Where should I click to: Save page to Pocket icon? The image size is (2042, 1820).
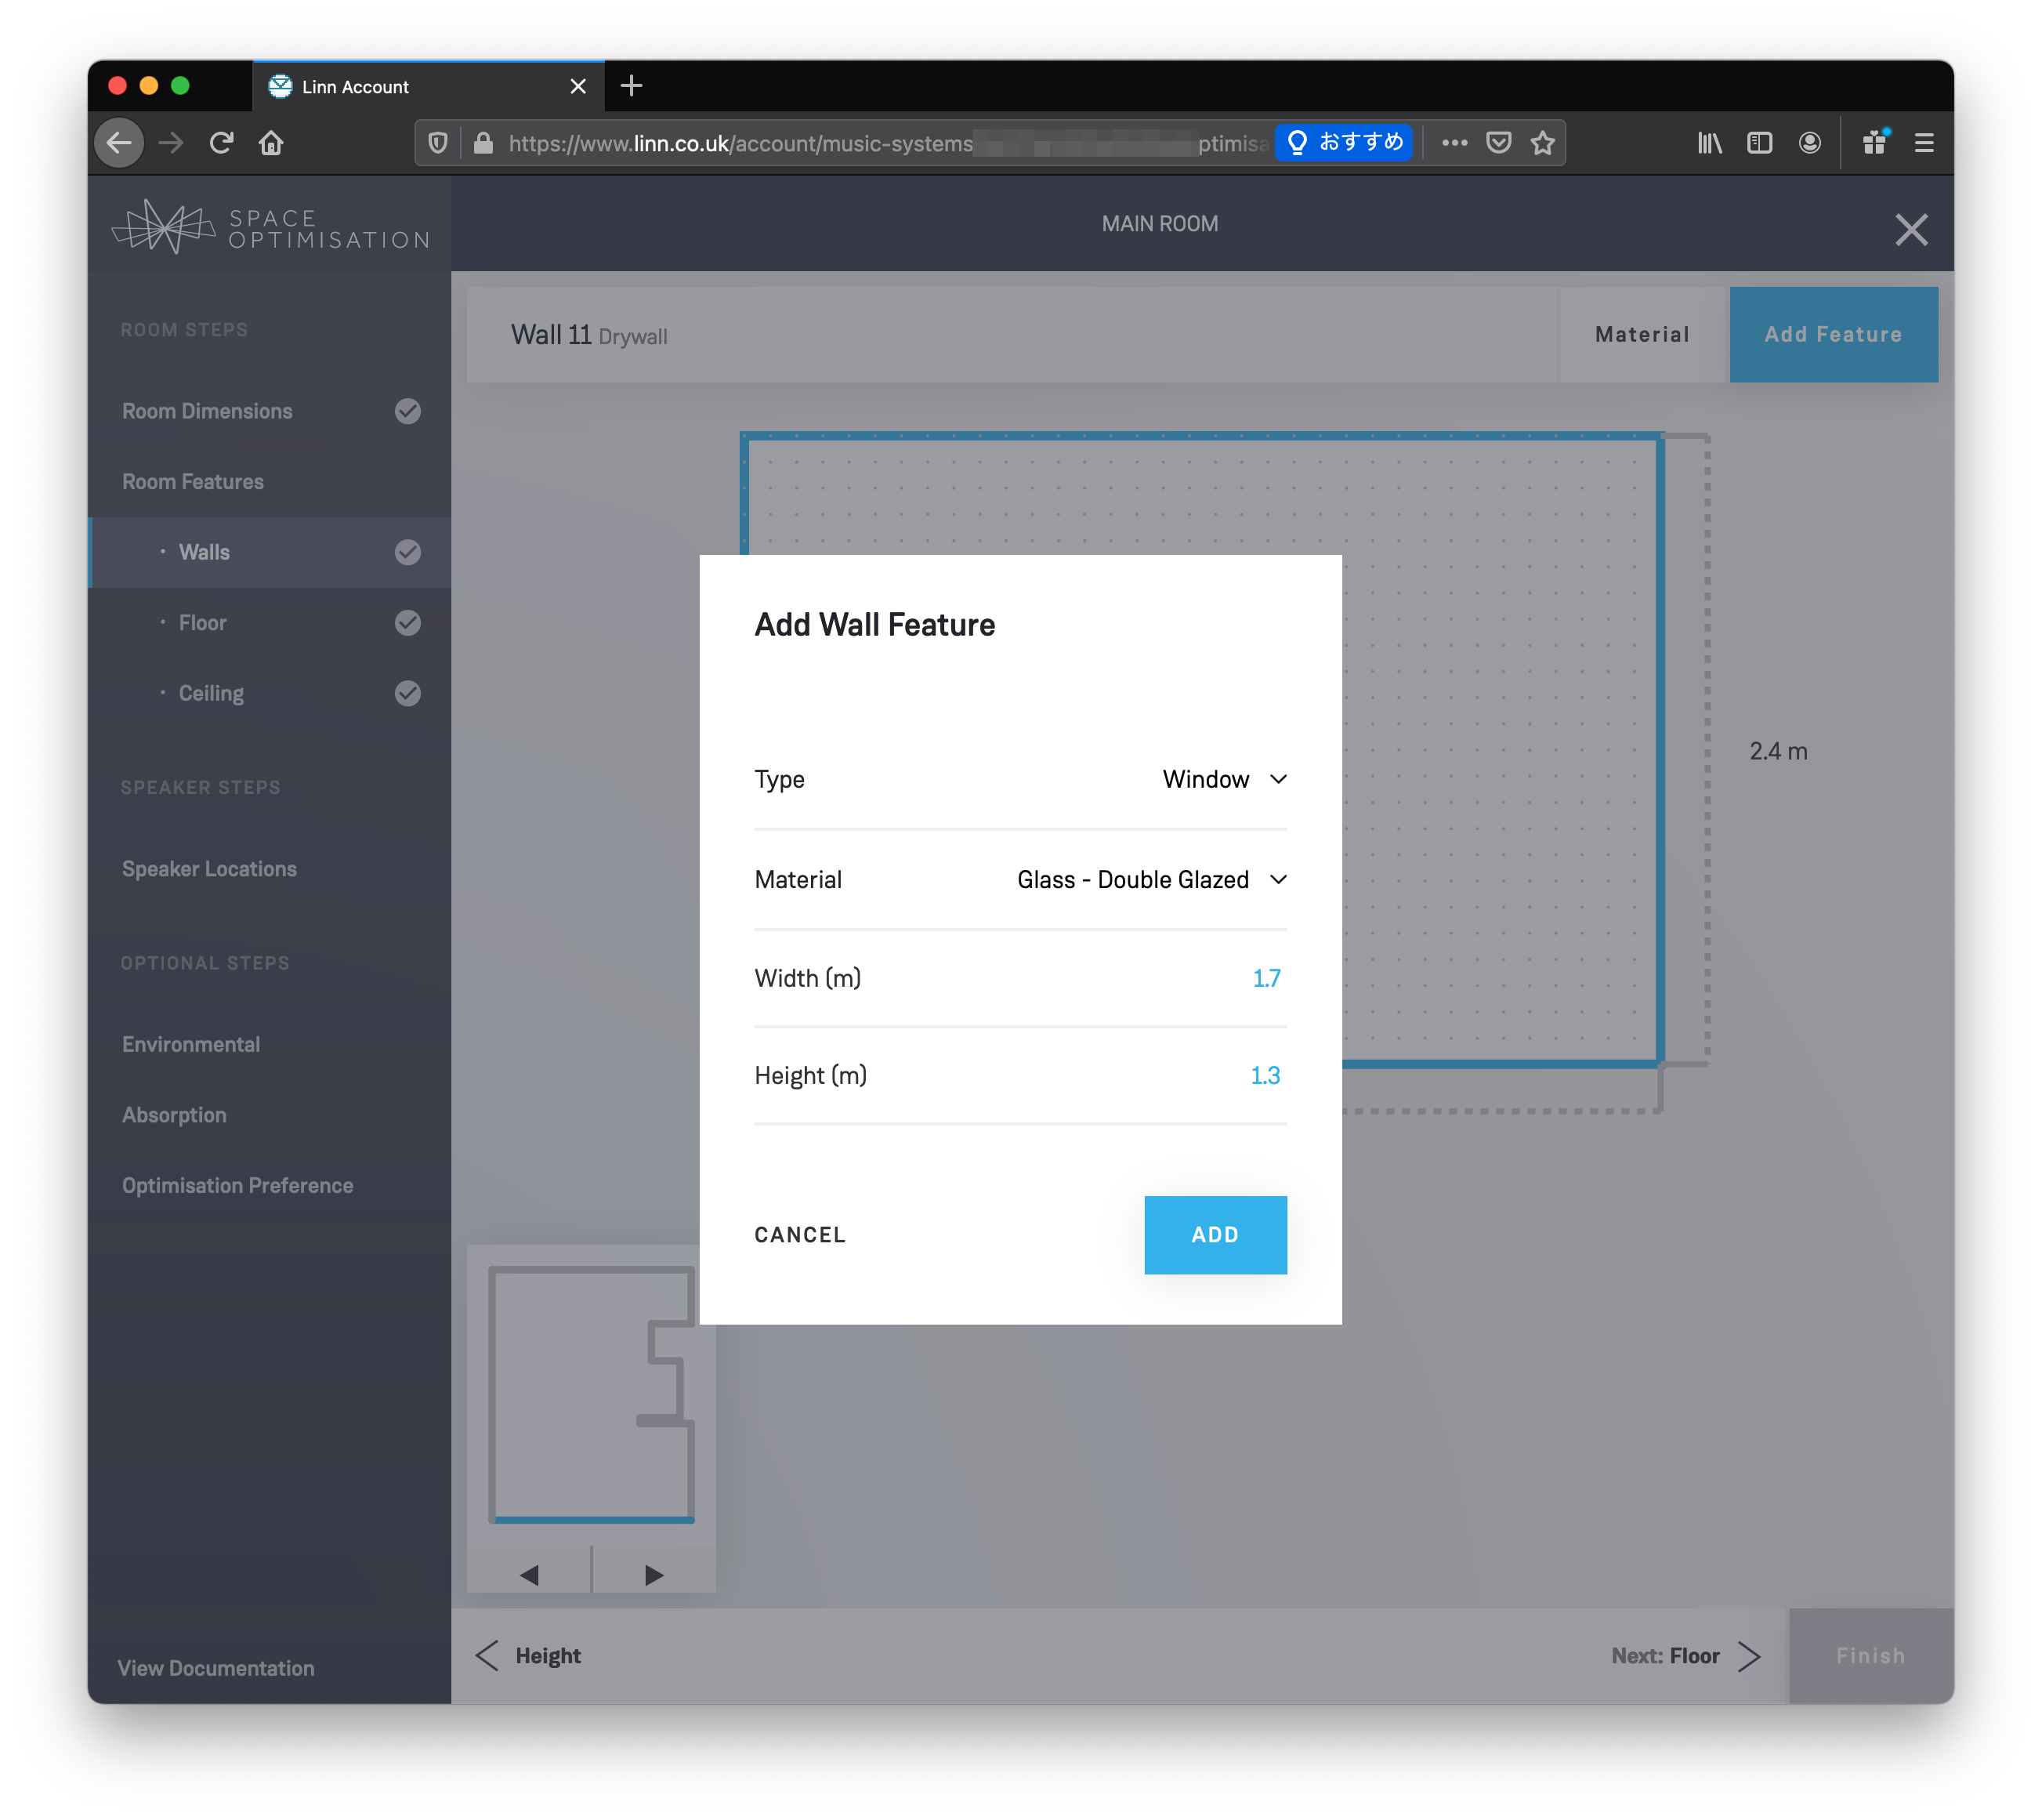(x=1498, y=143)
